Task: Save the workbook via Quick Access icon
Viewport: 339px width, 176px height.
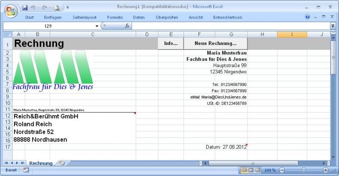Action: [x=25, y=8]
